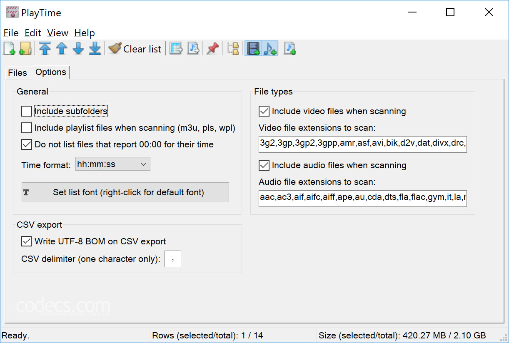509x343 pixels.
Task: Enable the Include subfolders checkbox
Action: (x=27, y=111)
